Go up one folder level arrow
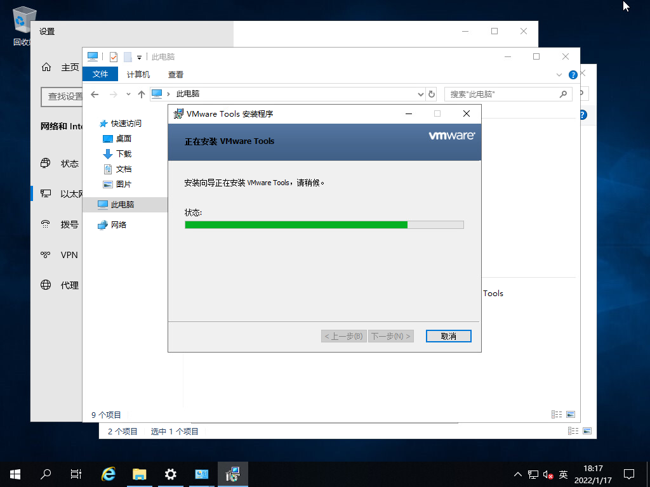650x487 pixels. click(142, 94)
